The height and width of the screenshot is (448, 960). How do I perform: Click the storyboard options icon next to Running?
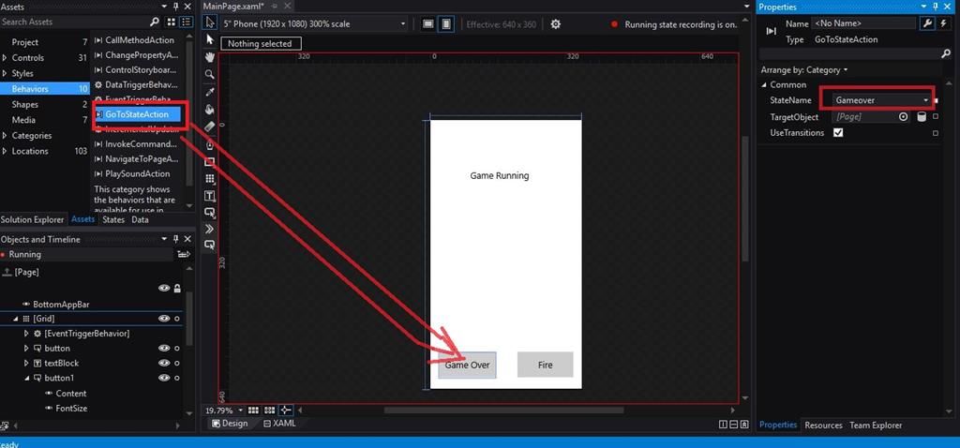click(x=183, y=255)
